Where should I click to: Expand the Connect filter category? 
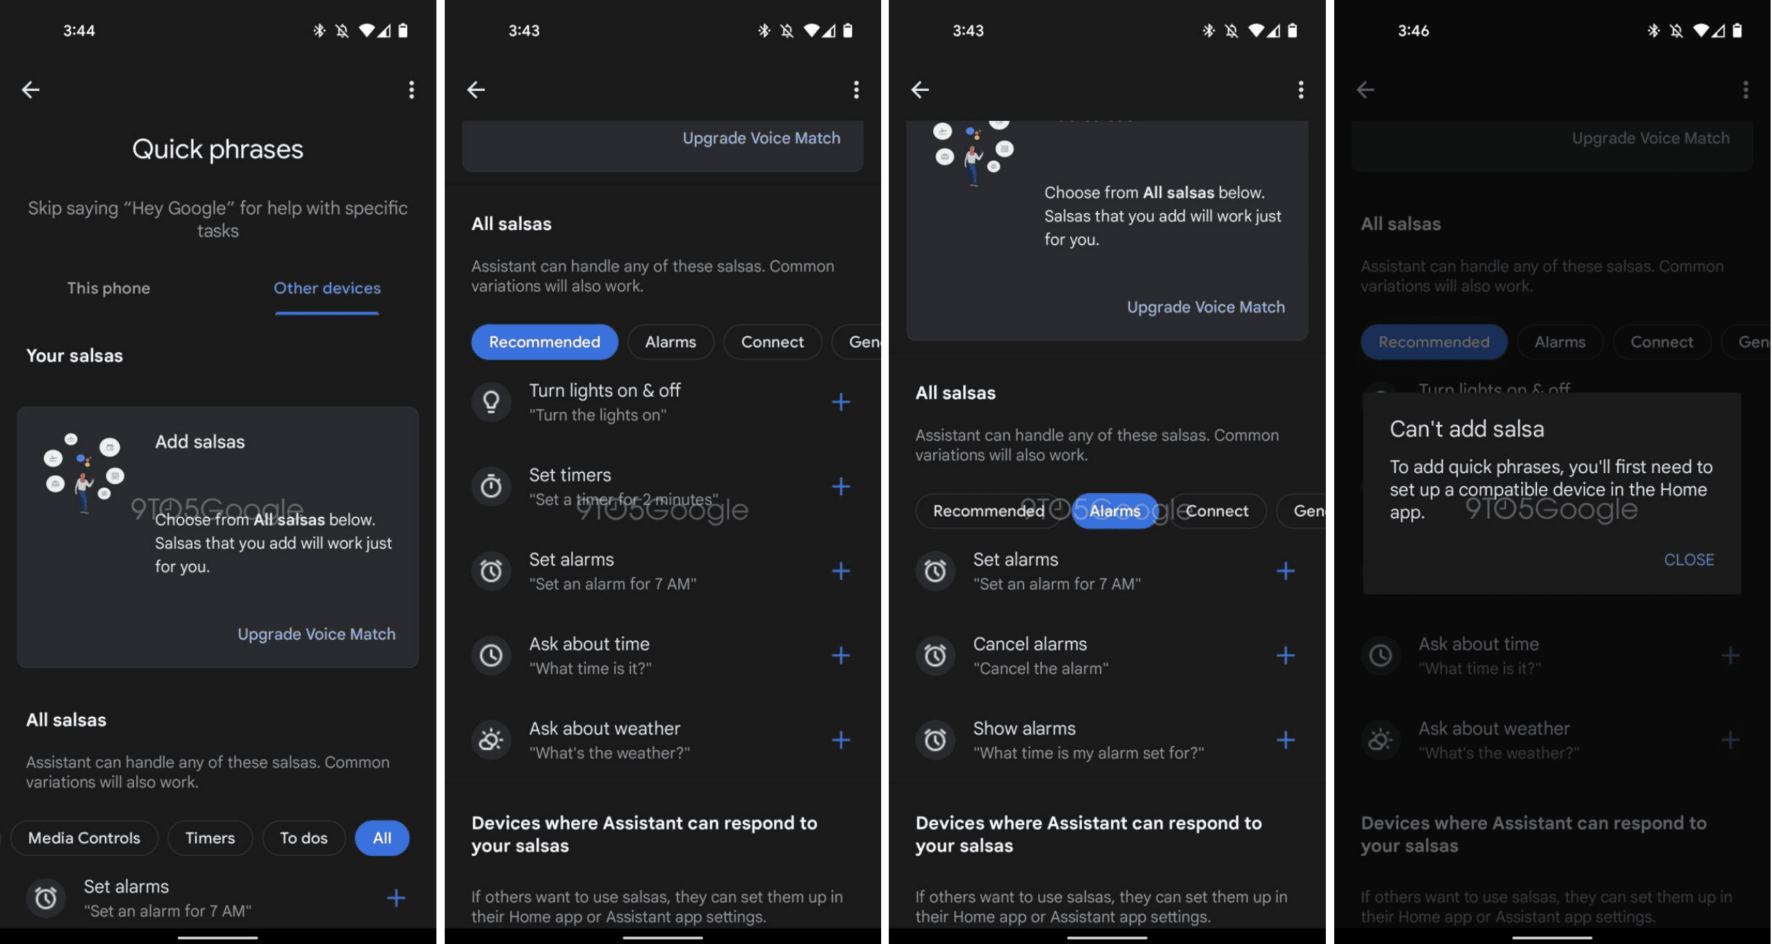click(772, 341)
